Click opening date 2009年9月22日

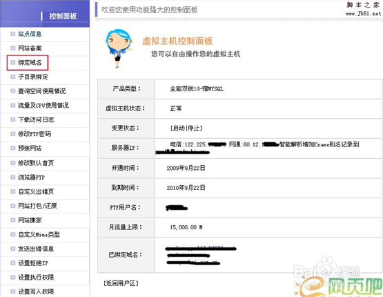tap(186, 168)
